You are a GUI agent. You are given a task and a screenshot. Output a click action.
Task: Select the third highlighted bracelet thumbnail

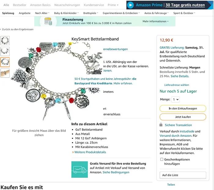tap(5, 62)
